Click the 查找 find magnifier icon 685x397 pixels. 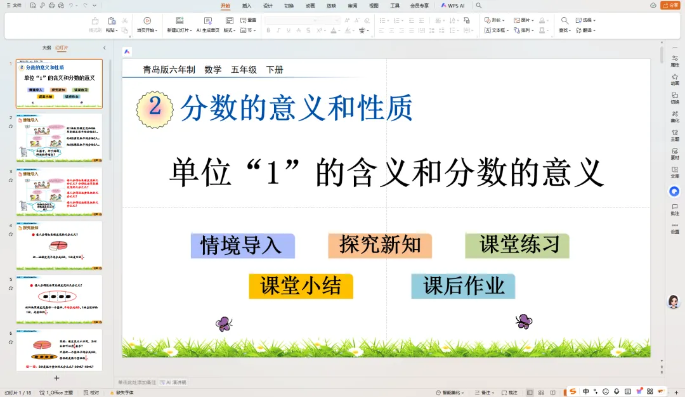coord(564,20)
